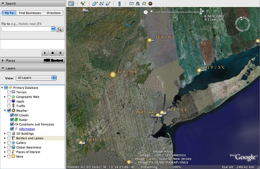This screenshot has width=260, height=169.
Task: Collapse the Weather layer group
Action: [x=5, y=111]
